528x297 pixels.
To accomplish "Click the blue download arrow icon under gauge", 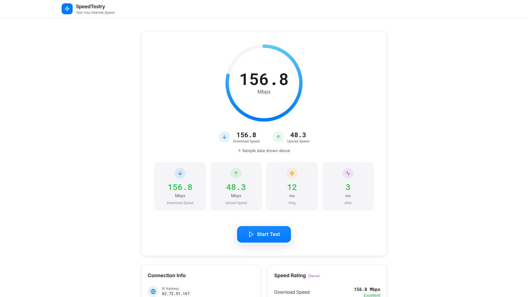I will (x=224, y=137).
